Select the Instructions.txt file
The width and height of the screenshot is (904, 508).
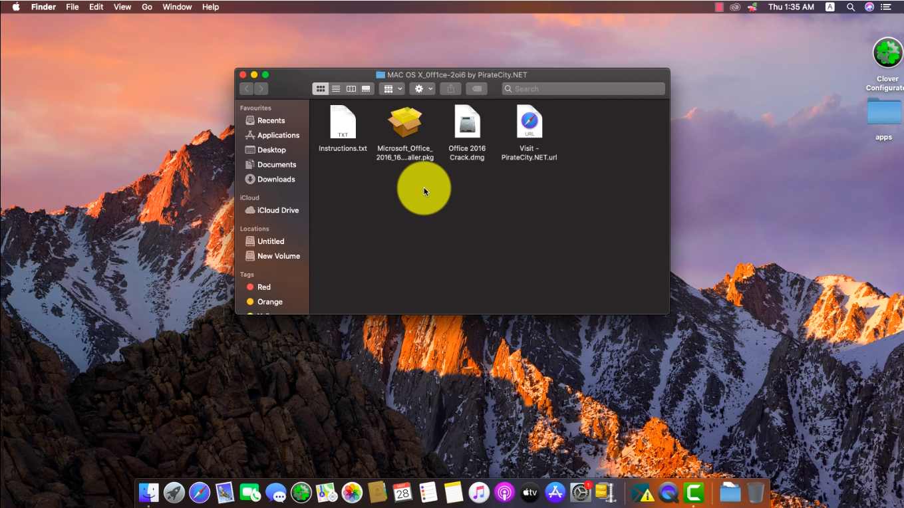(x=343, y=128)
